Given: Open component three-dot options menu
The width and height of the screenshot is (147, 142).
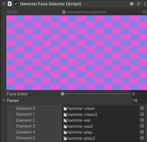Looking at the screenshot, I should (x=145, y=4).
